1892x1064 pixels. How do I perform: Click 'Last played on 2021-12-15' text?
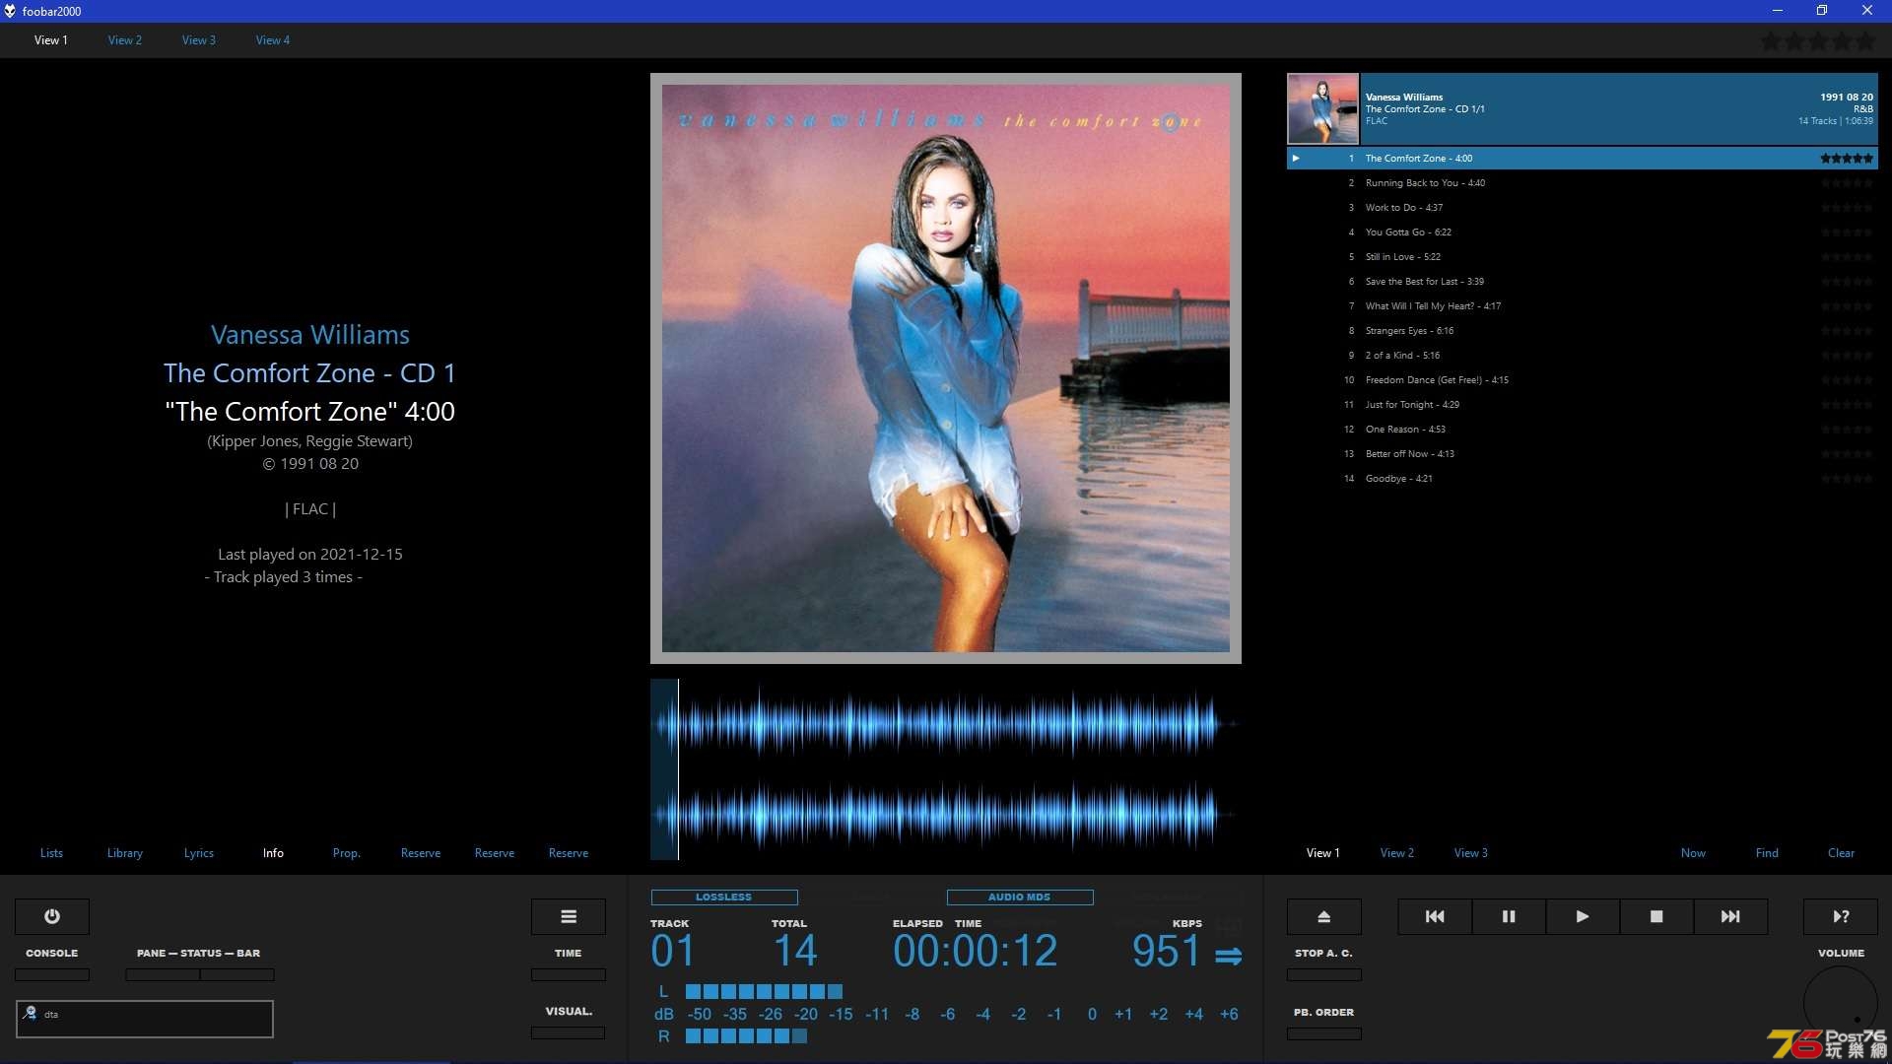coord(309,555)
